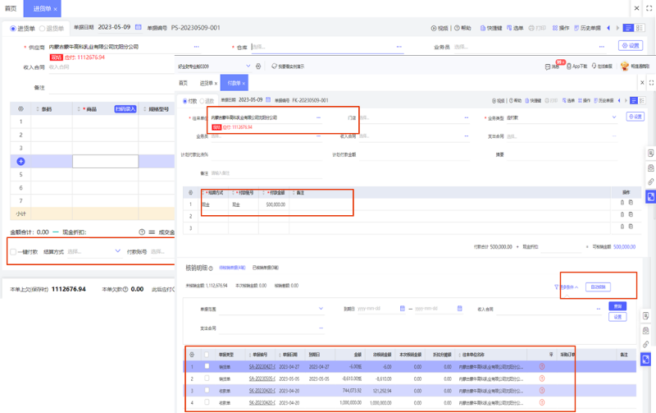656x413 pixels.
Task: Open the 历史单据 history documents icon
Action: [578, 27]
